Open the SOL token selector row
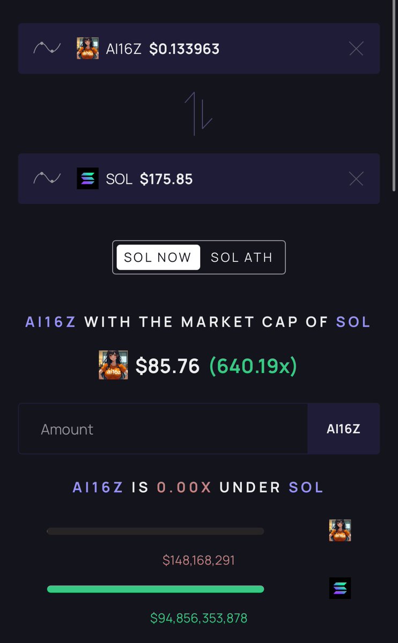 (198, 179)
